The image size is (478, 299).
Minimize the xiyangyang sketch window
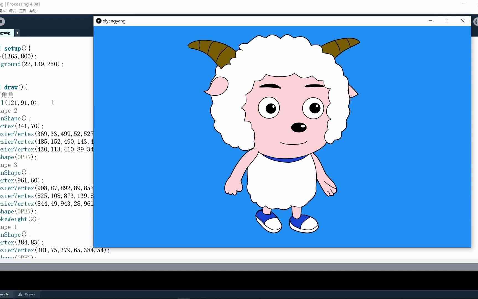point(430,21)
